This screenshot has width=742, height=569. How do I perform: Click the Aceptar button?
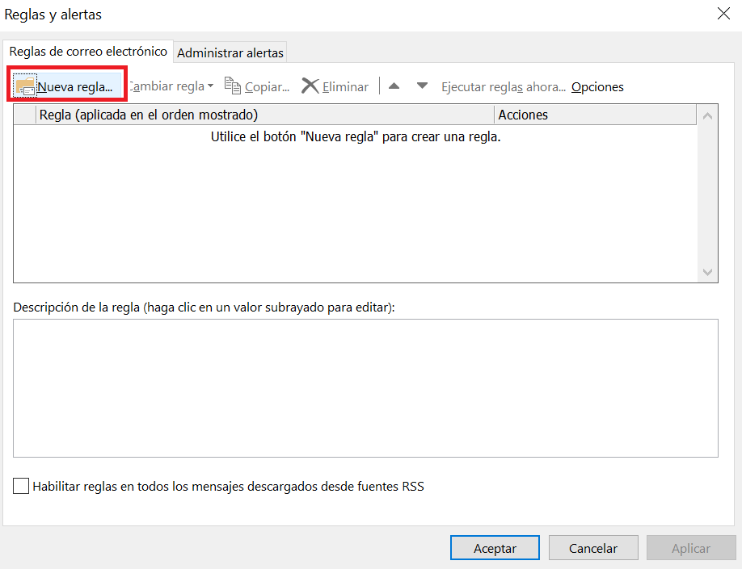click(495, 548)
